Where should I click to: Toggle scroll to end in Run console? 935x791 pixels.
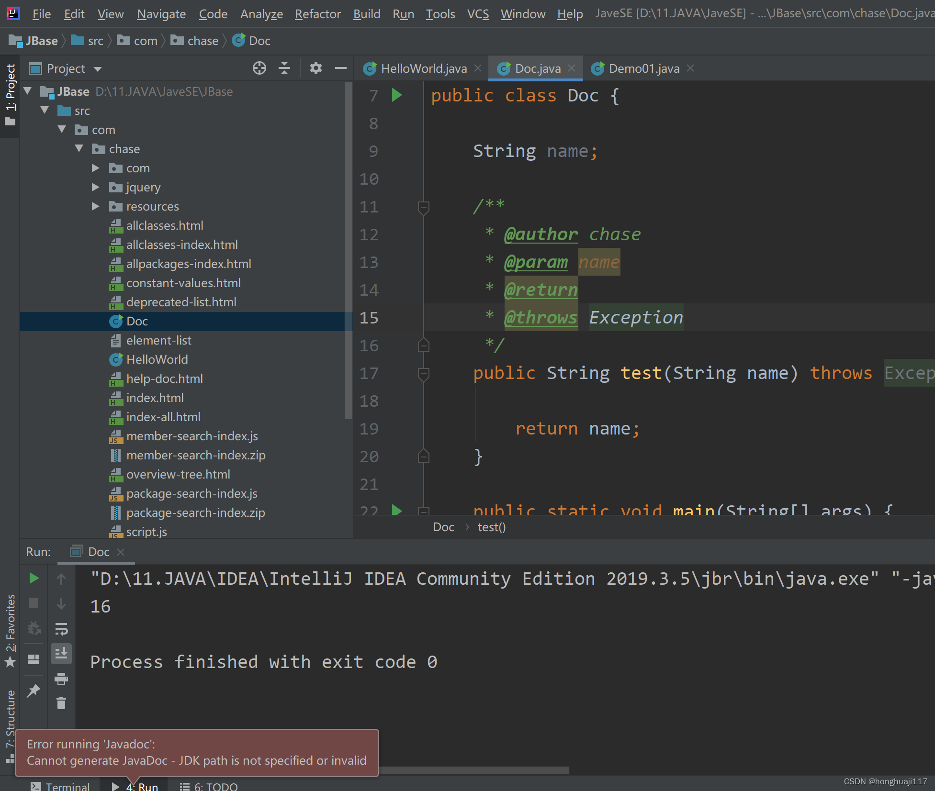point(61,653)
